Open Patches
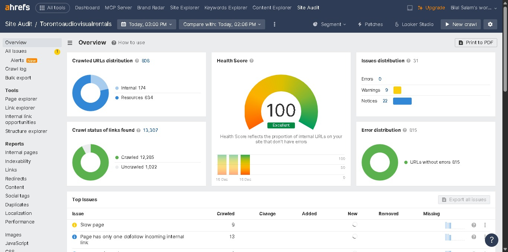This screenshot has height=252, width=508. [370, 24]
